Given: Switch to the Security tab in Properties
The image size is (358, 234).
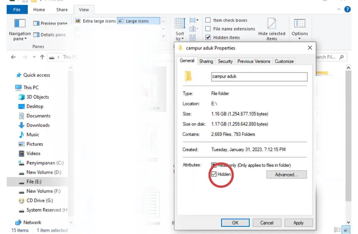Looking at the screenshot, I should point(225,61).
